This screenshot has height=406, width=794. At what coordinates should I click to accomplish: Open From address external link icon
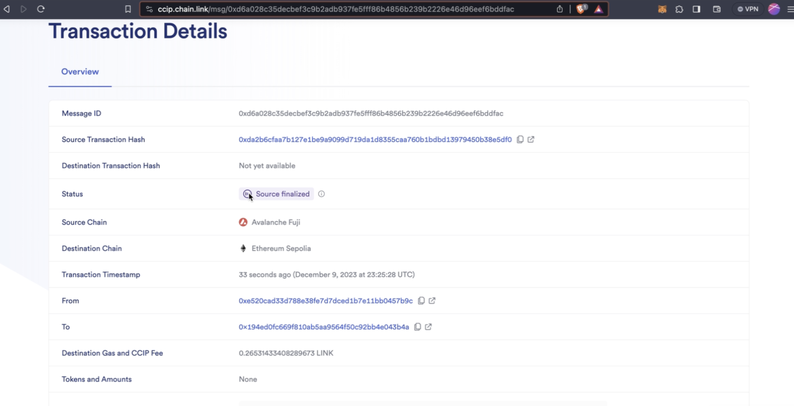(x=432, y=301)
